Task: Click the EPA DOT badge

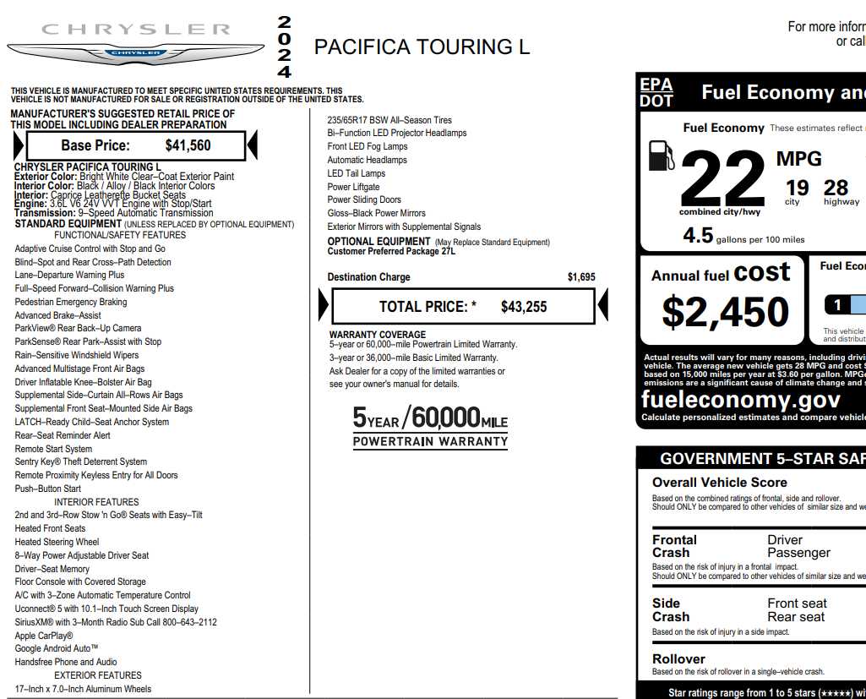Action: coord(656,92)
